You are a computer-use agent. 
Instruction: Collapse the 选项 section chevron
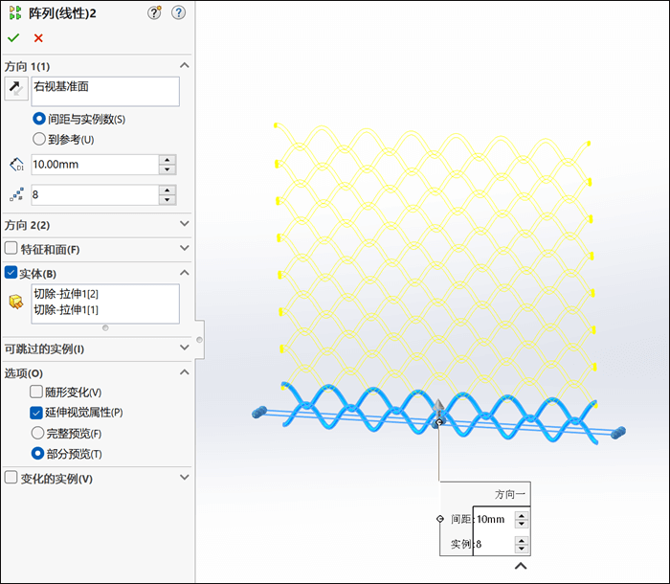click(184, 372)
